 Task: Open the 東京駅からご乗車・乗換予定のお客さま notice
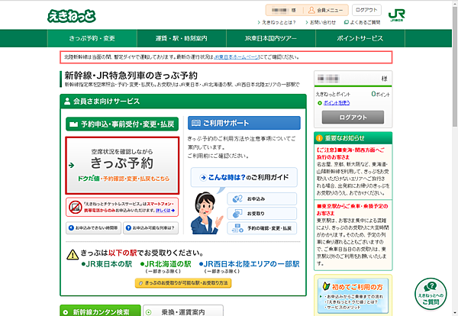click(x=352, y=210)
